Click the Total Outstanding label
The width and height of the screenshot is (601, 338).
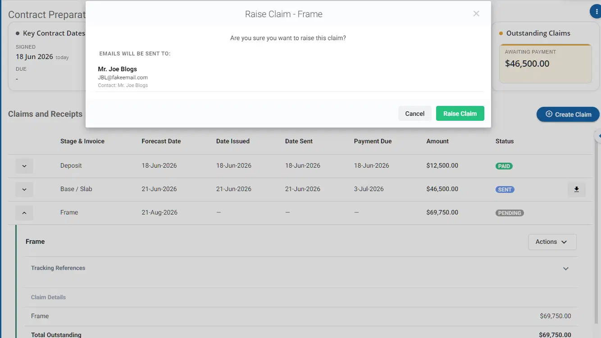56,335
